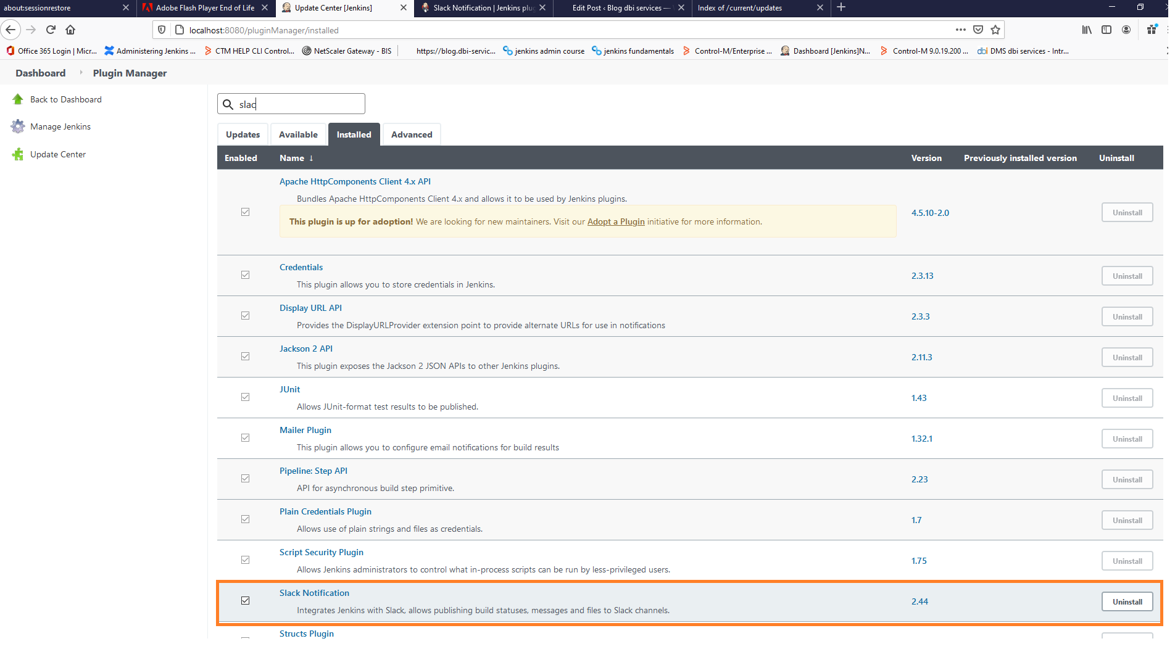Open the Apache HttpComponents Client 4.x API link

click(355, 181)
